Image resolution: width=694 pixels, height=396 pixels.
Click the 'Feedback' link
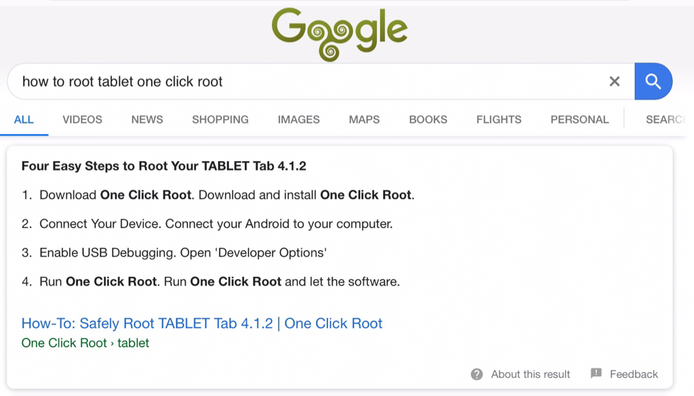[634, 374]
